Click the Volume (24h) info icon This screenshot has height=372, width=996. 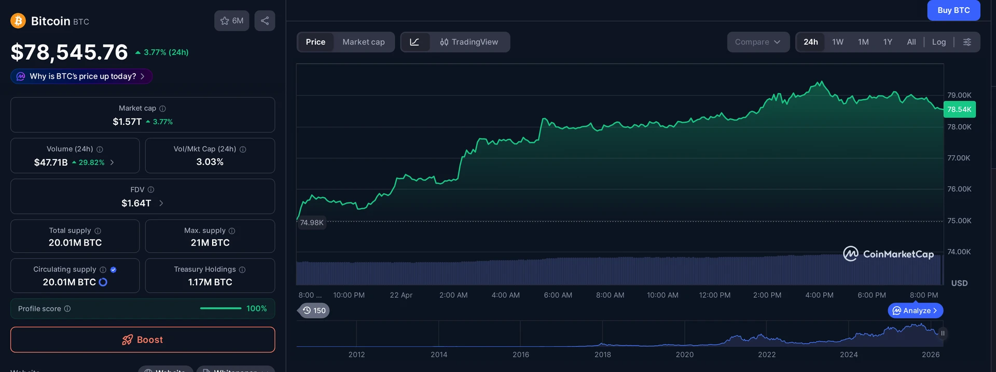100,149
